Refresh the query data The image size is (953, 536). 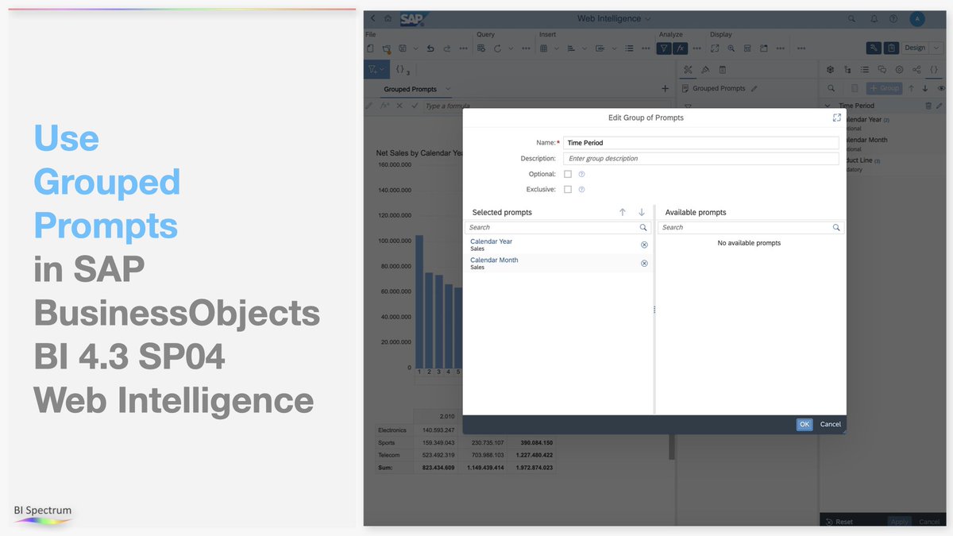(x=497, y=48)
